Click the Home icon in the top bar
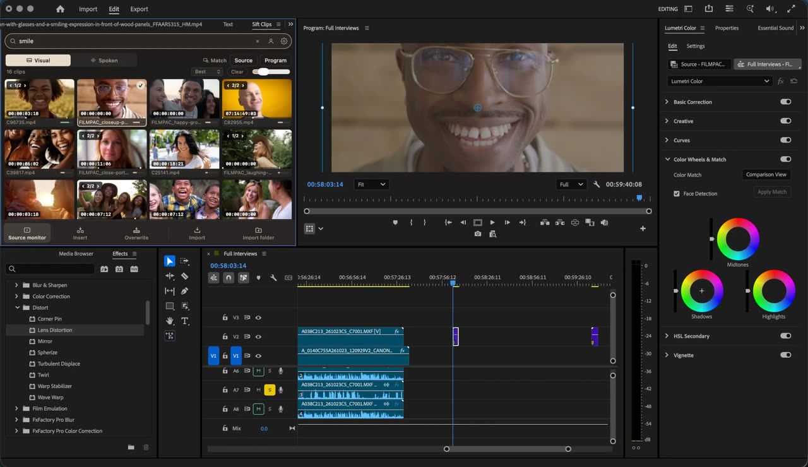The height and width of the screenshot is (467, 808). [x=60, y=9]
